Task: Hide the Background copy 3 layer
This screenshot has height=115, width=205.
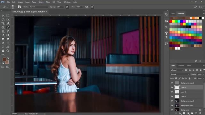Action: (172, 101)
